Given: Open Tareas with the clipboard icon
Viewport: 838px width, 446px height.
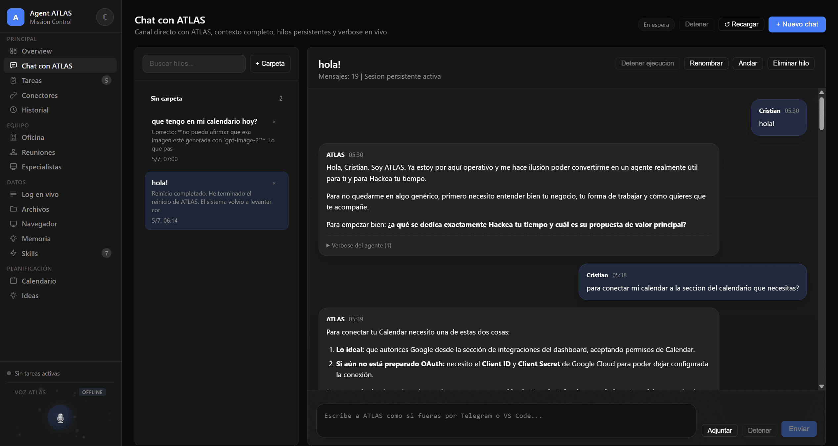Looking at the screenshot, I should pyautogui.click(x=13, y=80).
